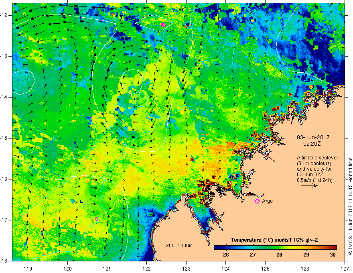Click latitude axis label '-12'
The width and height of the screenshot is (353, 273).
4,15
